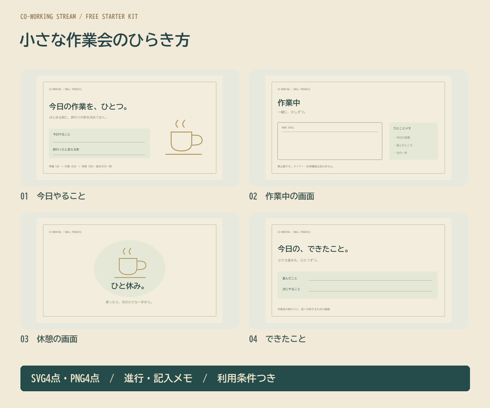Open the 03 休憩の画面 slide thumbnail
The height and width of the screenshot is (408, 490).
pos(130,271)
